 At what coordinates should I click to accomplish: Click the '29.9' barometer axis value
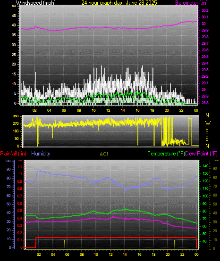[x=205, y=30]
